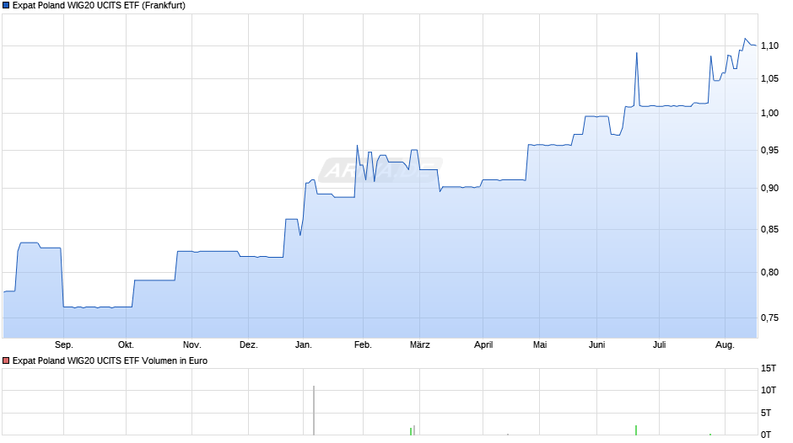Click the 1,05 price axis value
This screenshot has height=443, width=793.
769,79
